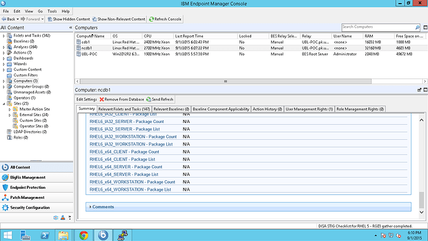This screenshot has height=241, width=428.
Task: Open RHEL6_x64_CLIENT - Package List link
Action: (x=122, y=159)
